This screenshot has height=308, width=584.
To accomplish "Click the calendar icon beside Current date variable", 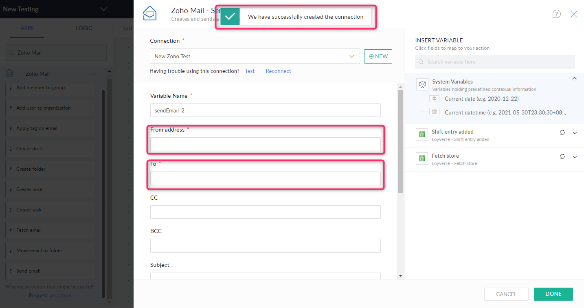I will coord(434,98).
